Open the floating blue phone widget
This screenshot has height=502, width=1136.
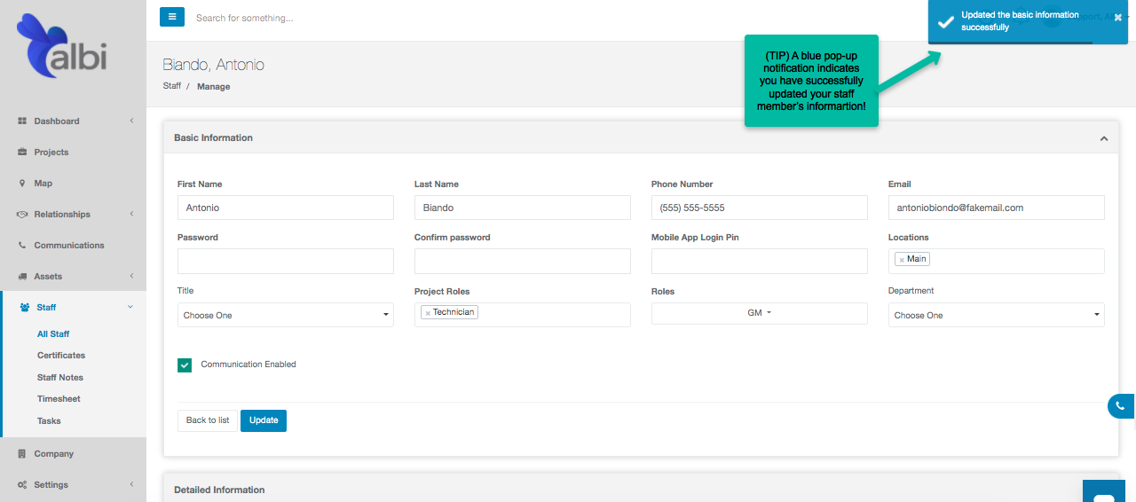pyautogui.click(x=1122, y=406)
